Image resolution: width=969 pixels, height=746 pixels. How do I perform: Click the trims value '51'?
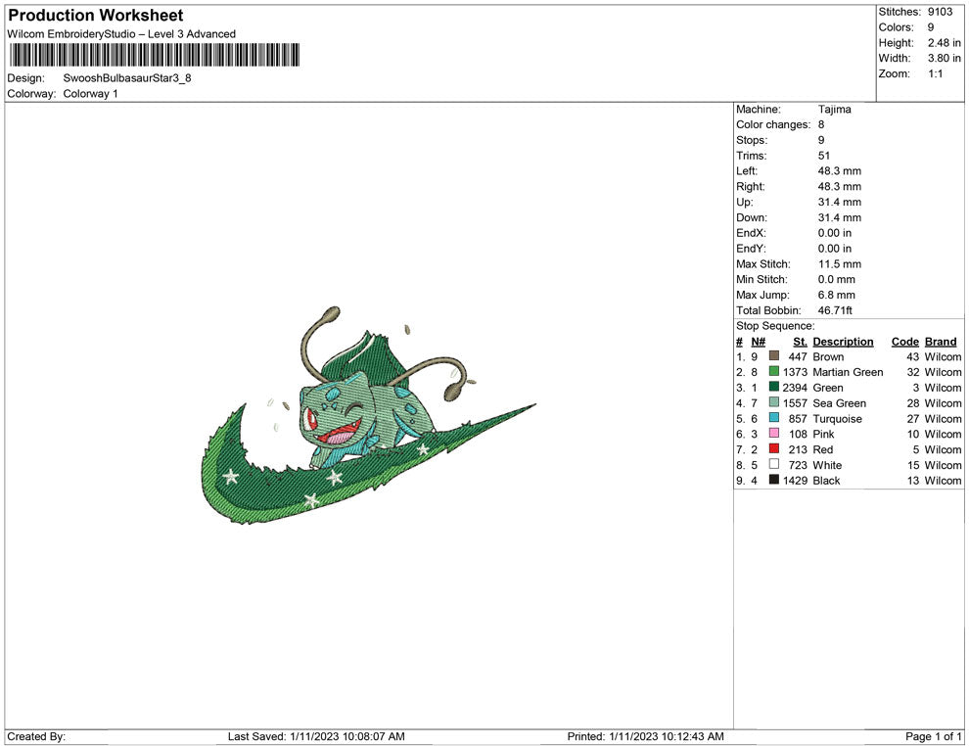pos(824,156)
